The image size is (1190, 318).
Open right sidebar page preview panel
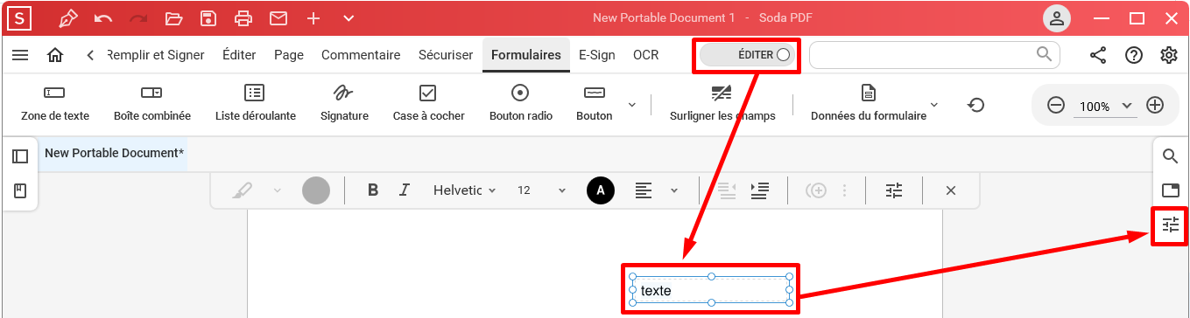pyautogui.click(x=1170, y=190)
